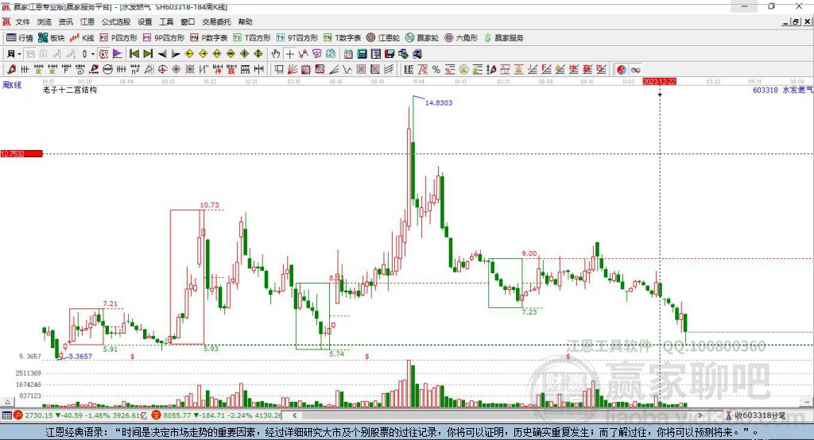Click the 14.8303 peak price label
The height and width of the screenshot is (440, 814).
pyautogui.click(x=439, y=102)
